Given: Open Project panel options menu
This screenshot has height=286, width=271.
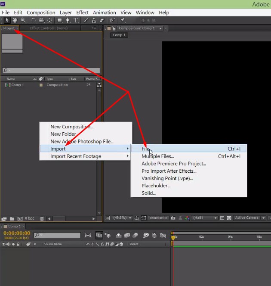Looking at the screenshot, I should [x=94, y=28].
